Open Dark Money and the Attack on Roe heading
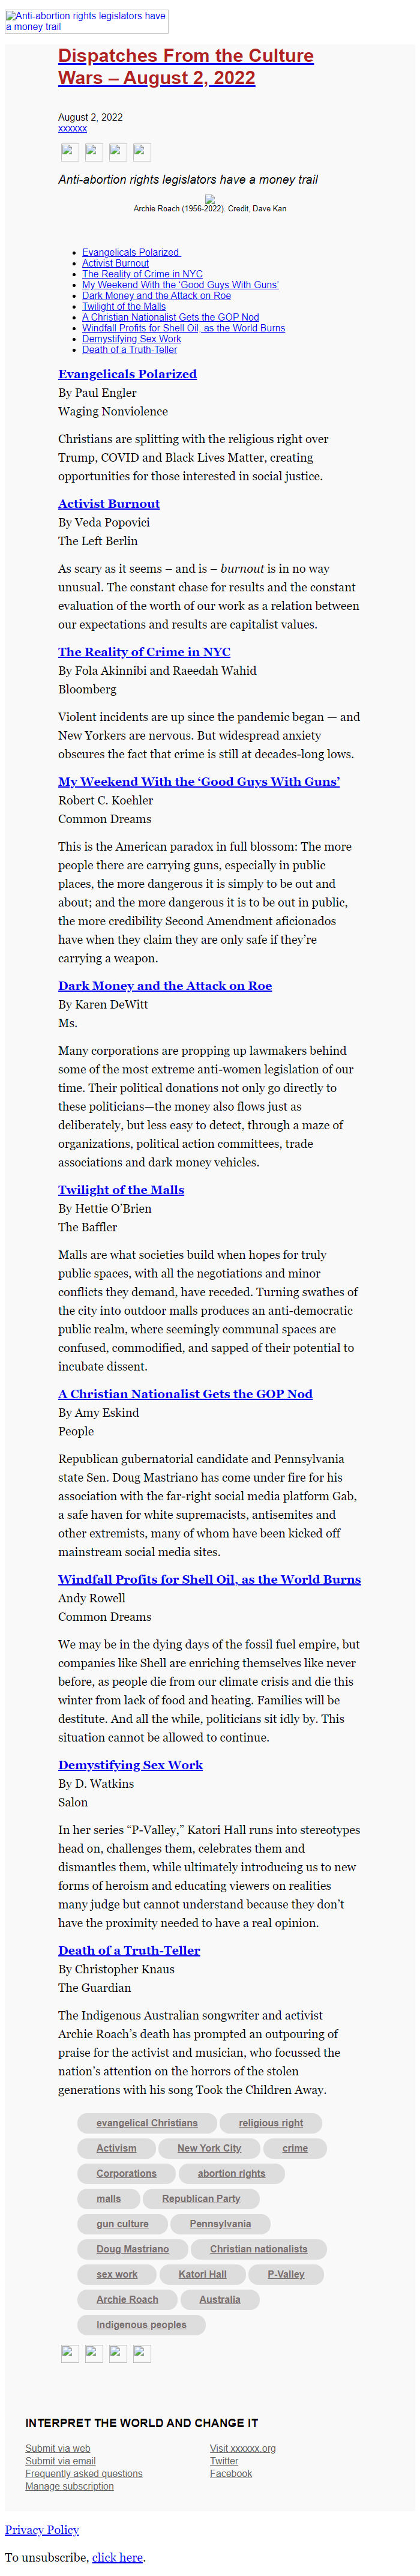Image resolution: width=420 pixels, height=2576 pixels. (x=165, y=985)
